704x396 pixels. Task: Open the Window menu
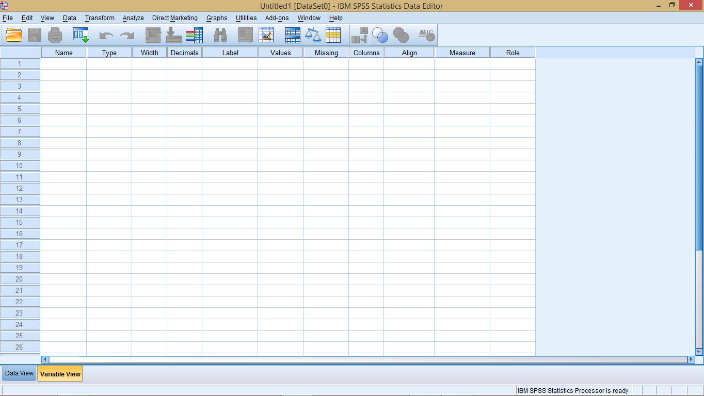pyautogui.click(x=309, y=18)
